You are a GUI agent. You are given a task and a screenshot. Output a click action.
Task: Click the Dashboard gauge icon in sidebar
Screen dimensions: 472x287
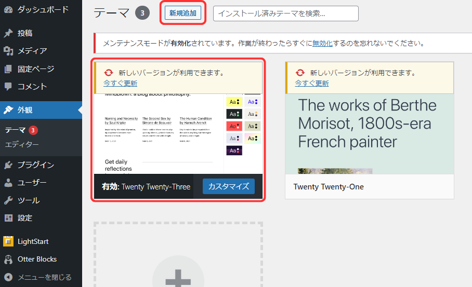(8, 10)
